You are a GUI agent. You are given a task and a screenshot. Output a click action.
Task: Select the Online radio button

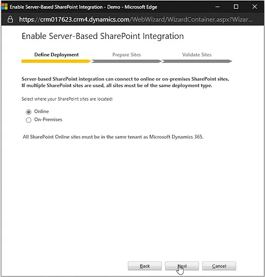click(28, 112)
